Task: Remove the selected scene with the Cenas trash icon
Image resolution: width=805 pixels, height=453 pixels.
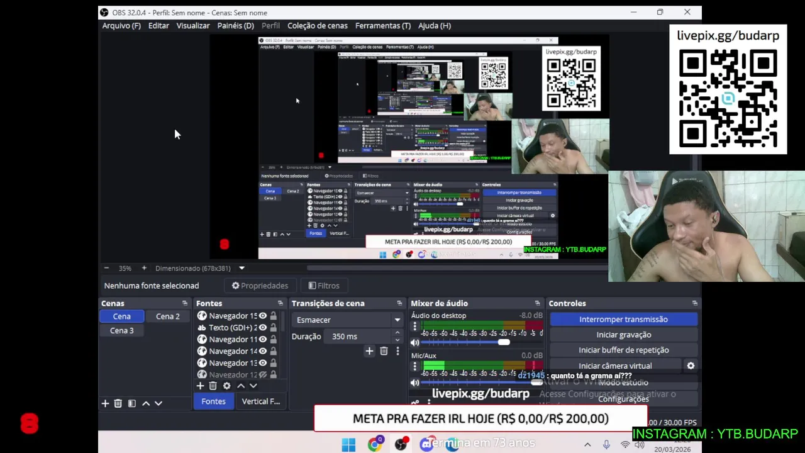Action: click(118, 403)
